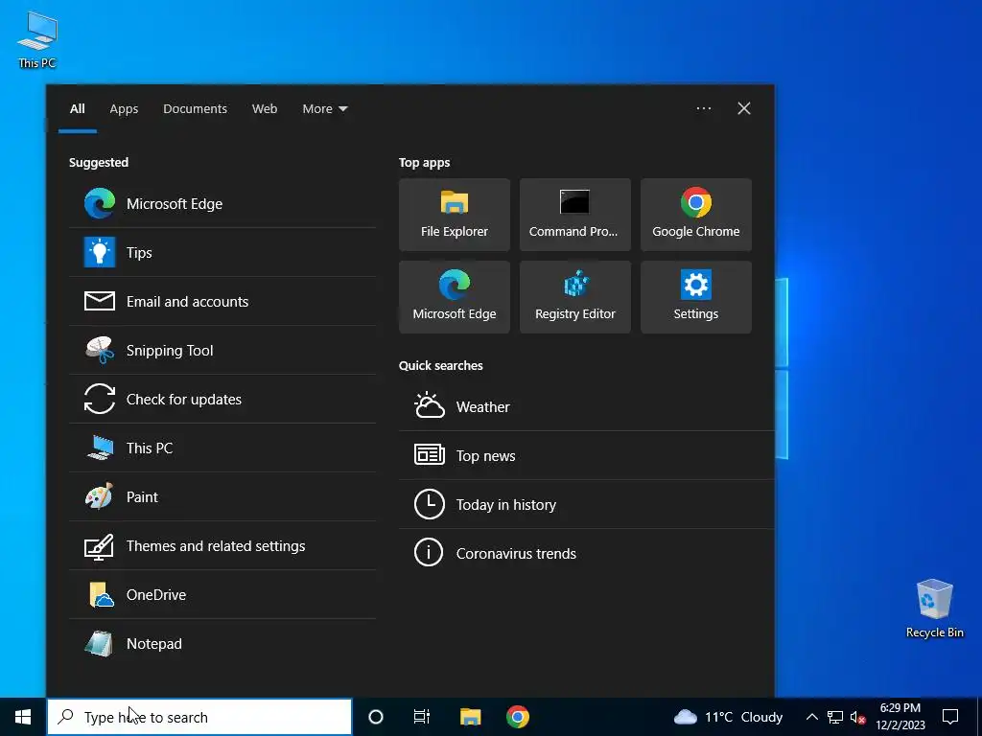The width and height of the screenshot is (982, 736).
Task: Switch to the Apps tab
Action: click(x=124, y=108)
